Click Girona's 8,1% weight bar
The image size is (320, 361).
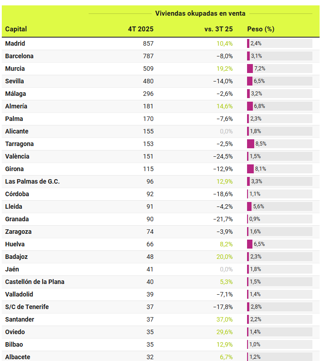click(x=250, y=169)
